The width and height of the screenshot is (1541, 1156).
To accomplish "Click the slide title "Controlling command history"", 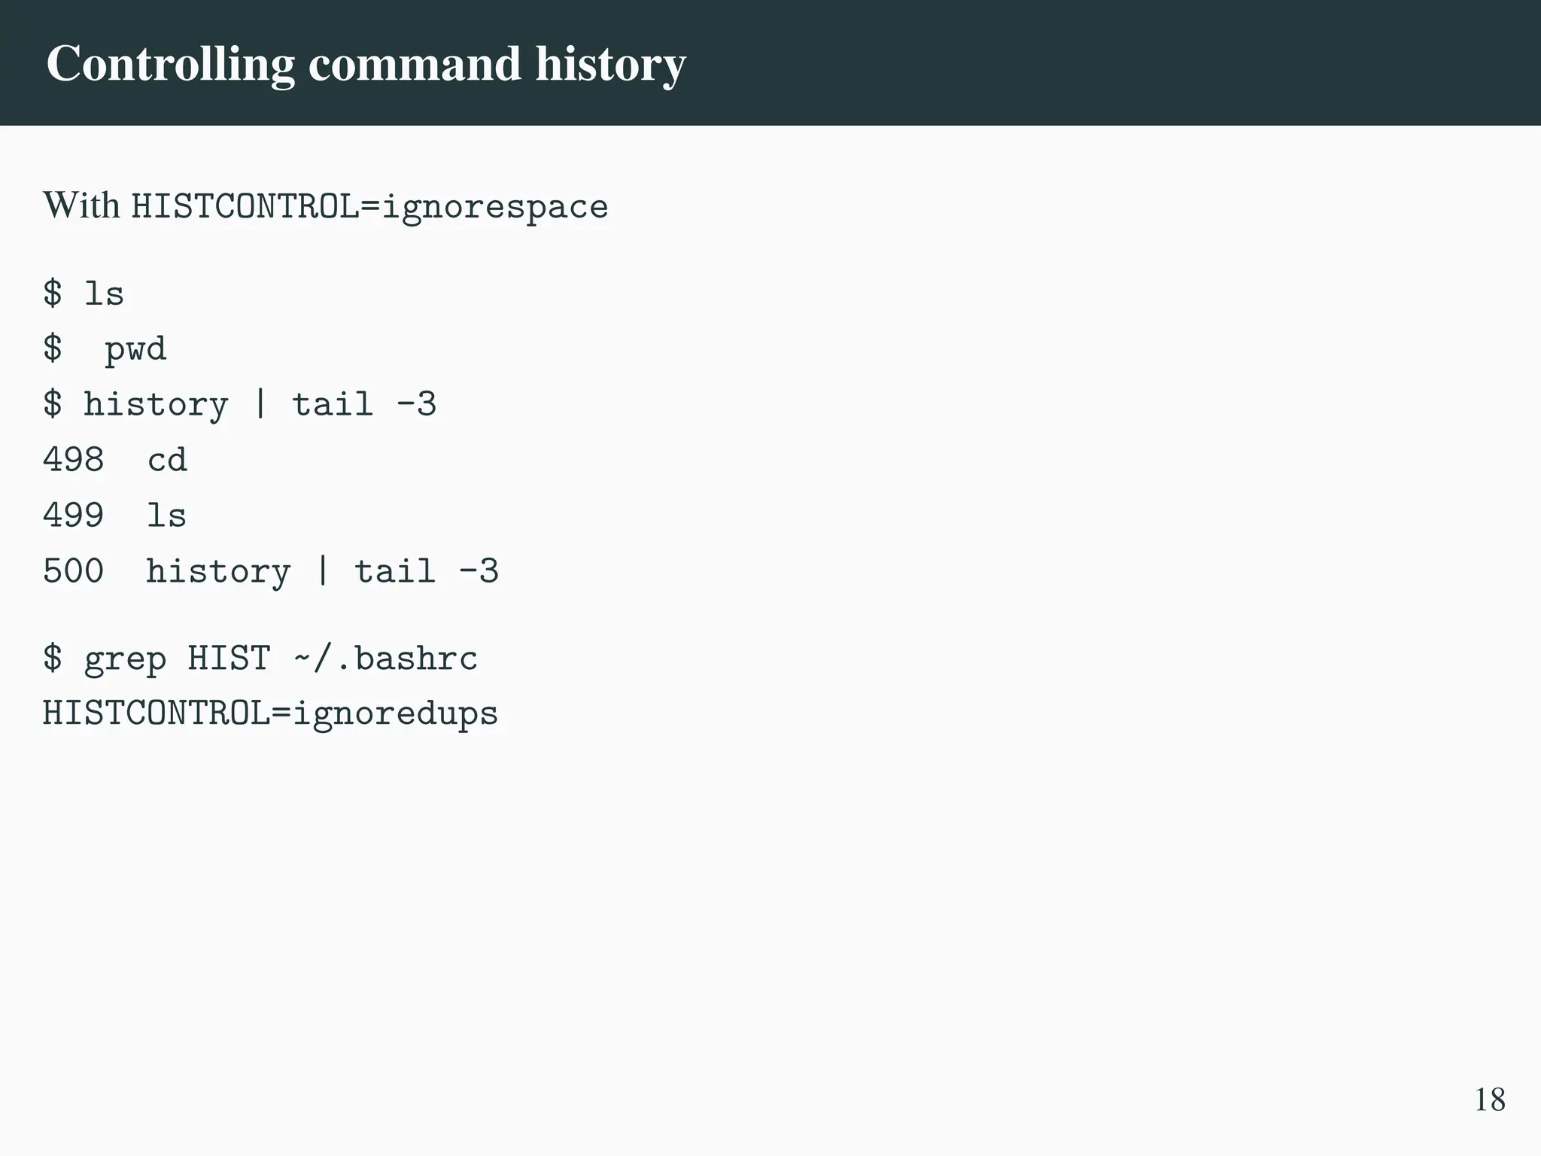I will (366, 64).
